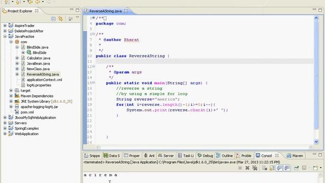325x183 pixels.
Task: Remove all terminated launches in Console
Action: (x=255, y=168)
